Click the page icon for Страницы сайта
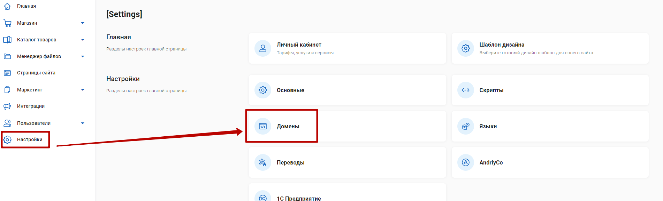Viewport: 663px width, 201px height. 7,73
